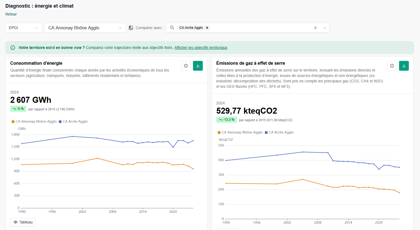Click the GWh unit label

22,129
